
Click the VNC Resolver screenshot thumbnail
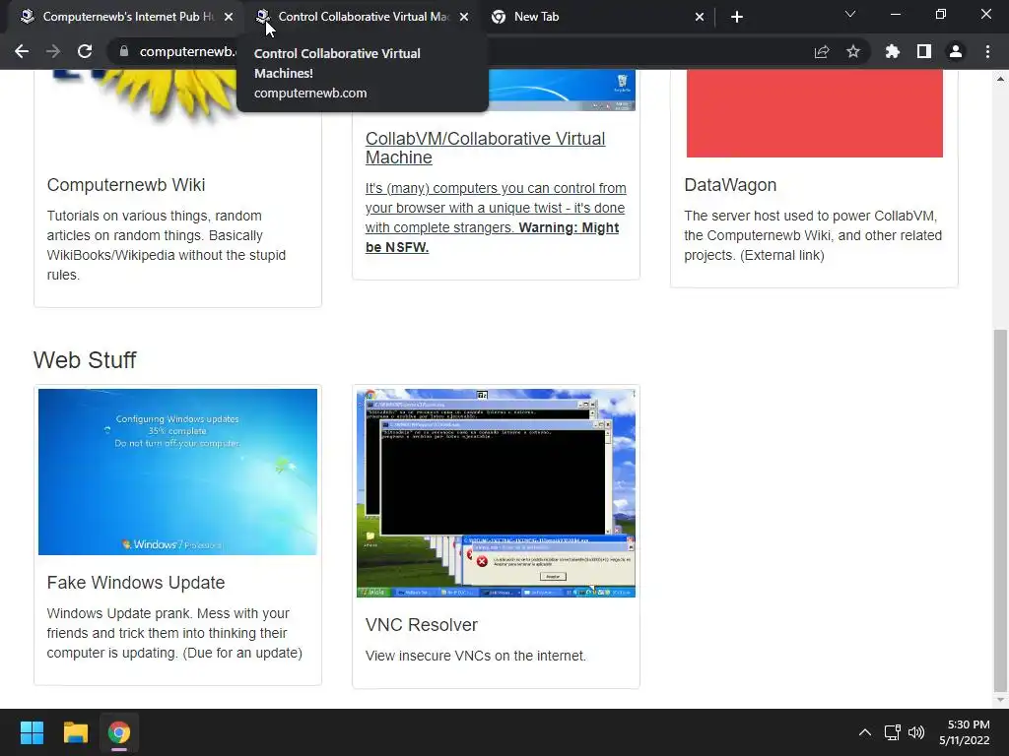pos(497,493)
